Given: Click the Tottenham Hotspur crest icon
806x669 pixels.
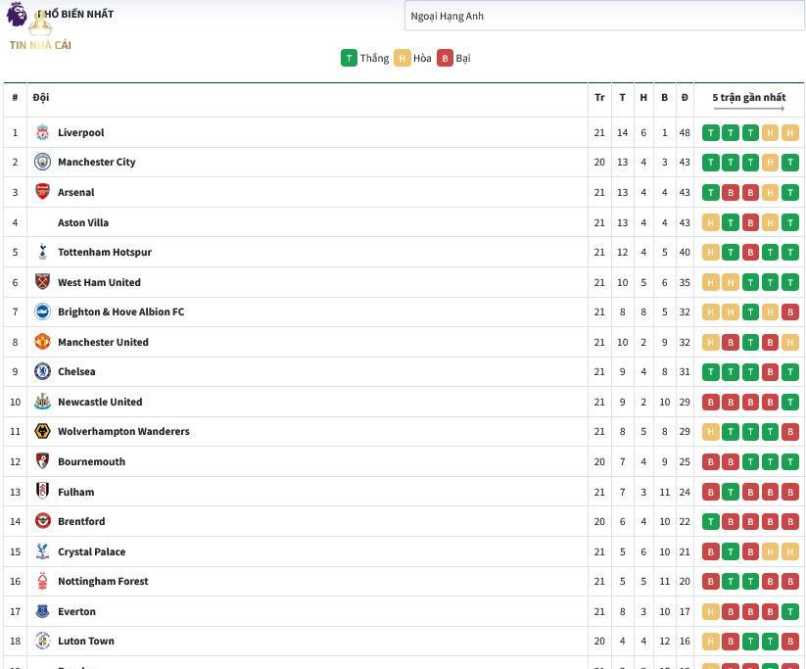Looking at the screenshot, I should [42, 252].
